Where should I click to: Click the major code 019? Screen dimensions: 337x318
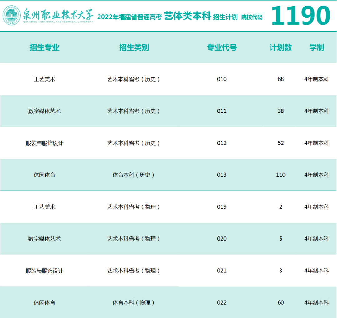click(222, 207)
